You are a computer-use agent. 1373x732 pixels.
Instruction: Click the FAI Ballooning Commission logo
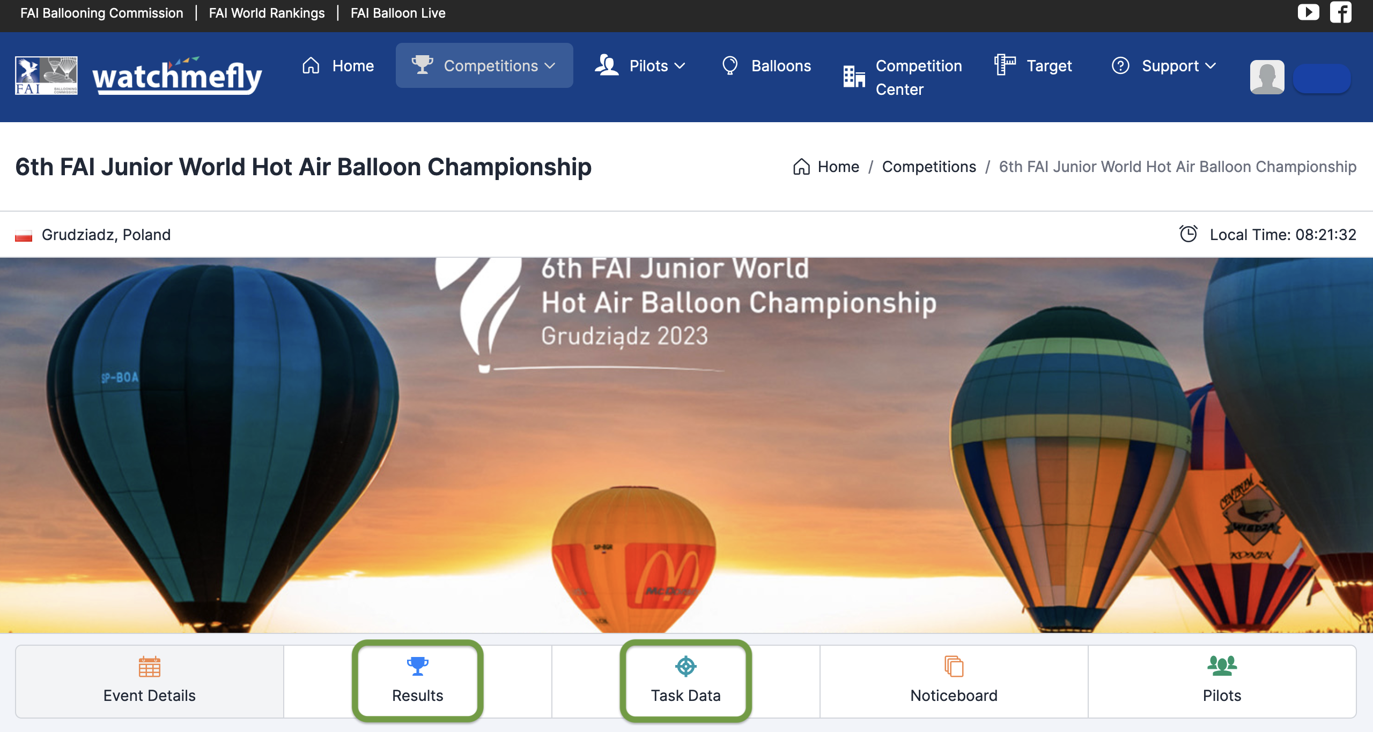[46, 76]
